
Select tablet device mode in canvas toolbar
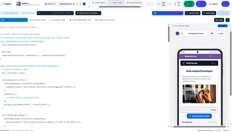coord(182,34)
